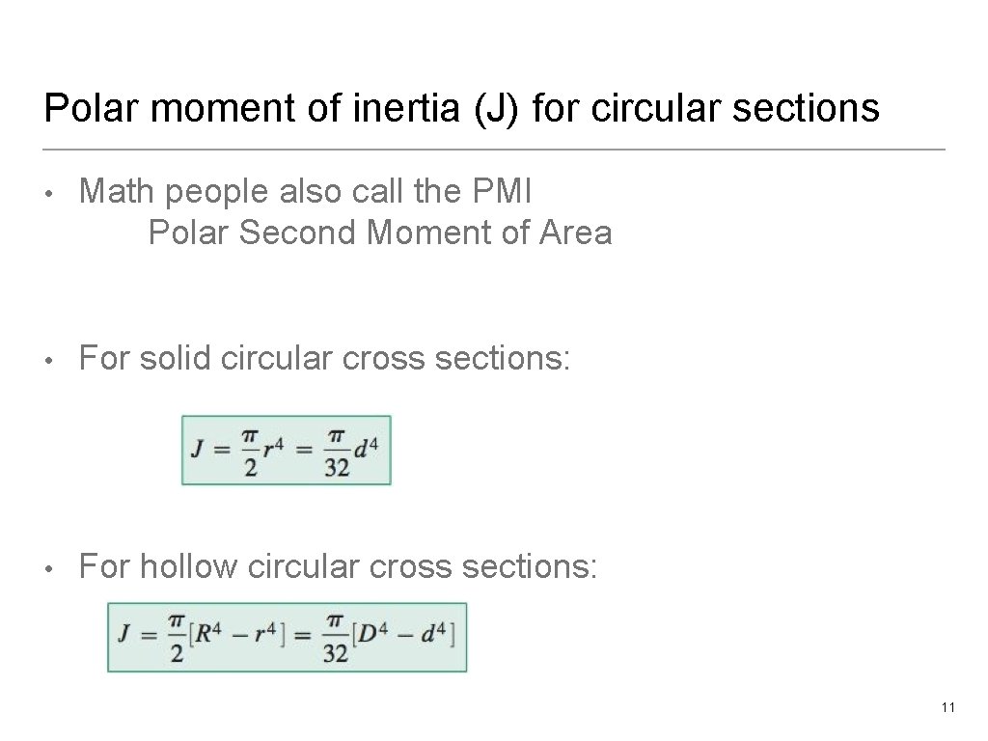Click the "(J)" in the slide title

click(x=496, y=108)
